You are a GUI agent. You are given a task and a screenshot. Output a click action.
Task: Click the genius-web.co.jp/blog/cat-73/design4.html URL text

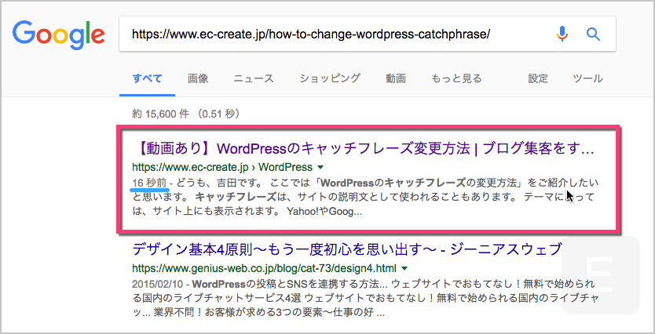(x=265, y=267)
